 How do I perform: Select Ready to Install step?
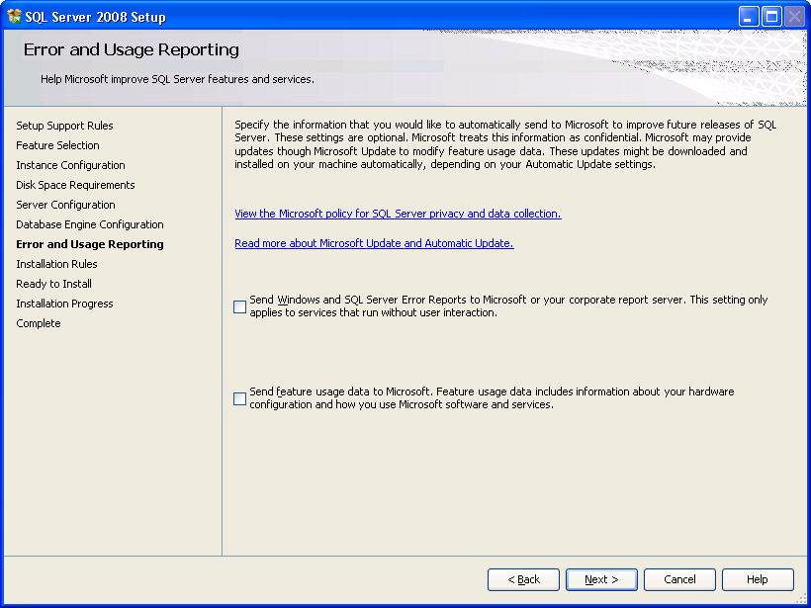[x=53, y=284]
